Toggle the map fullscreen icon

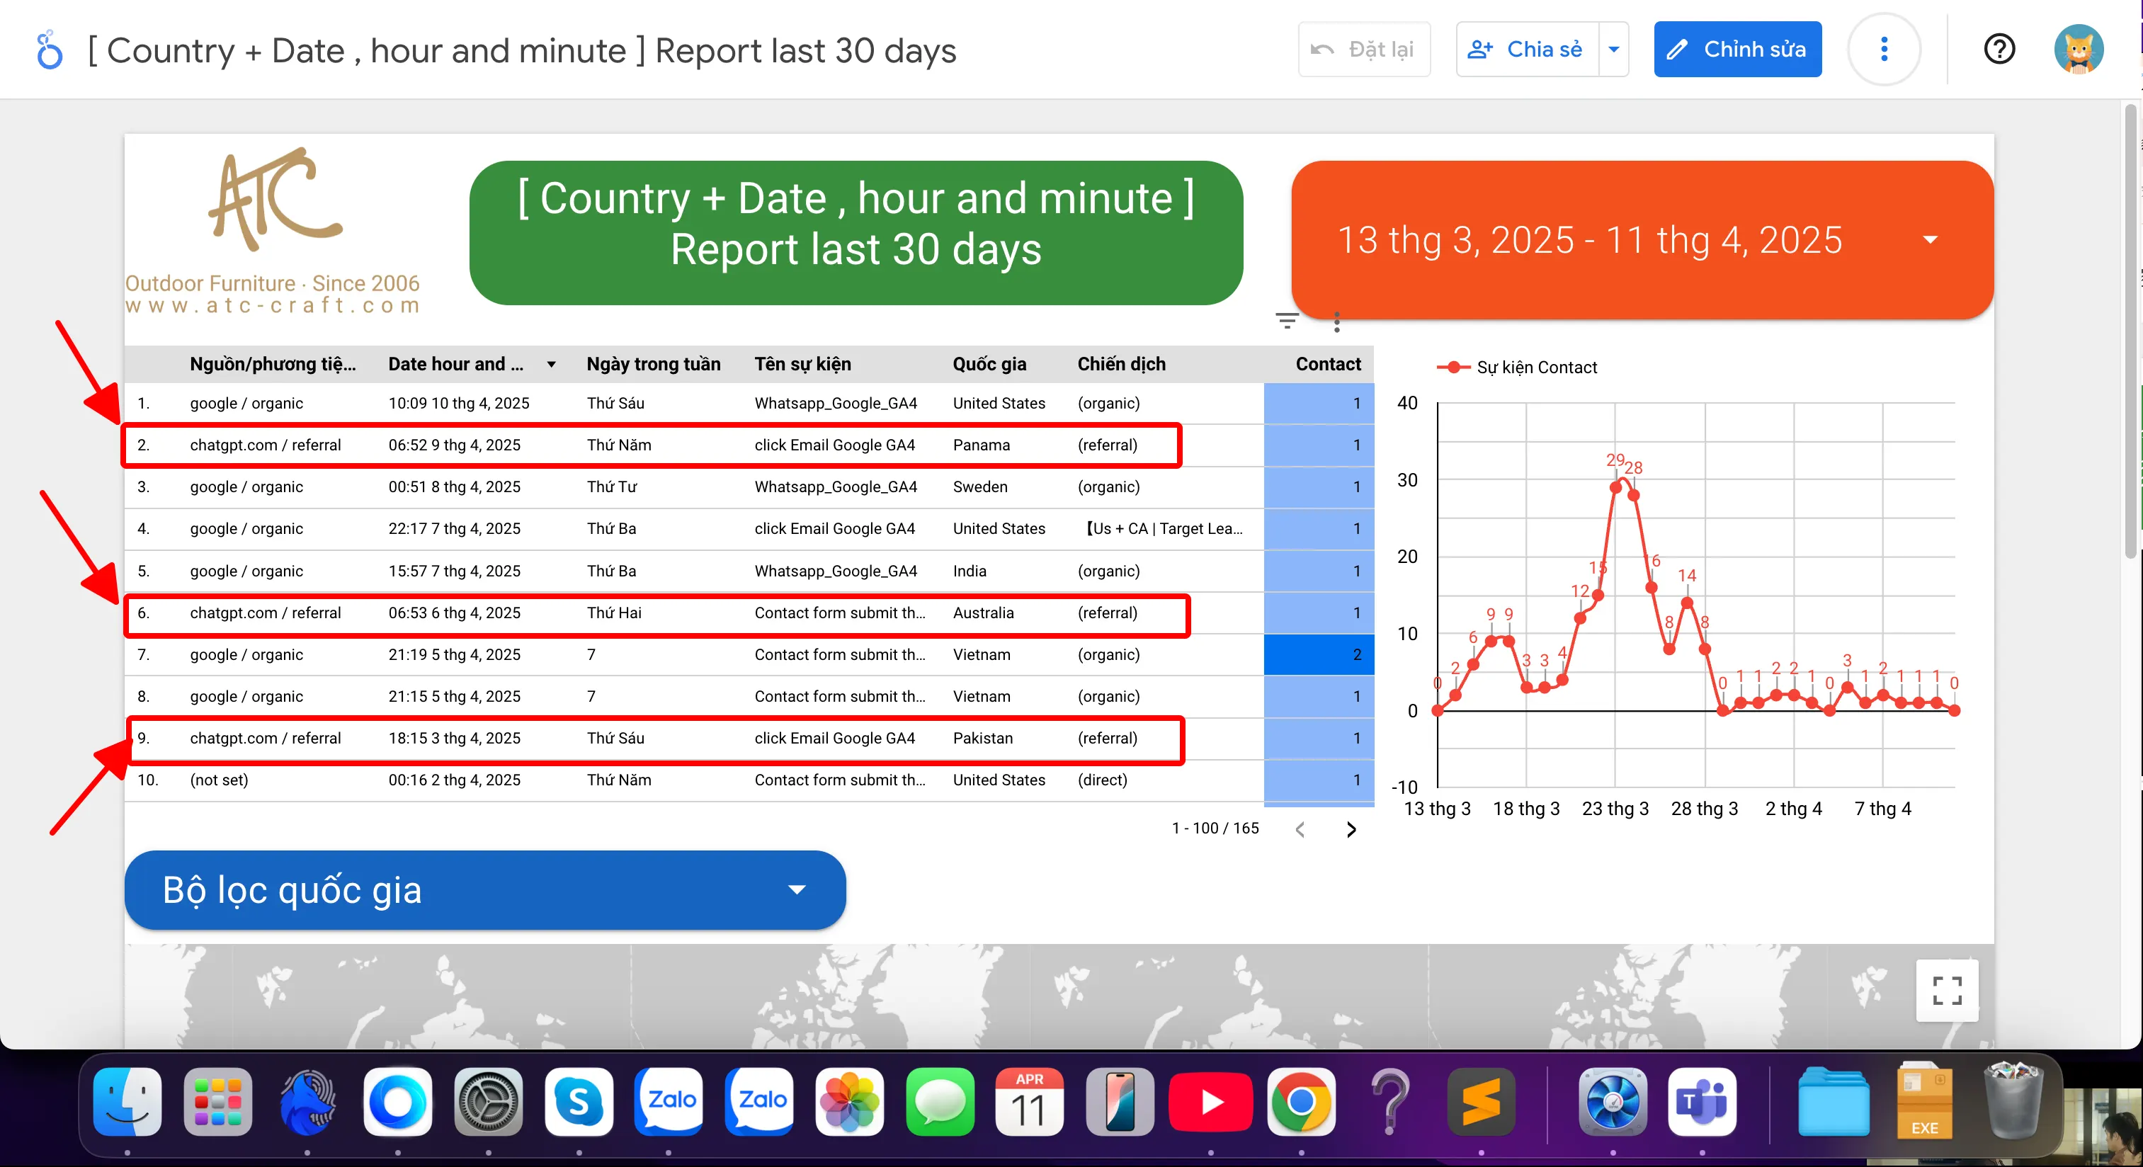click(1947, 990)
